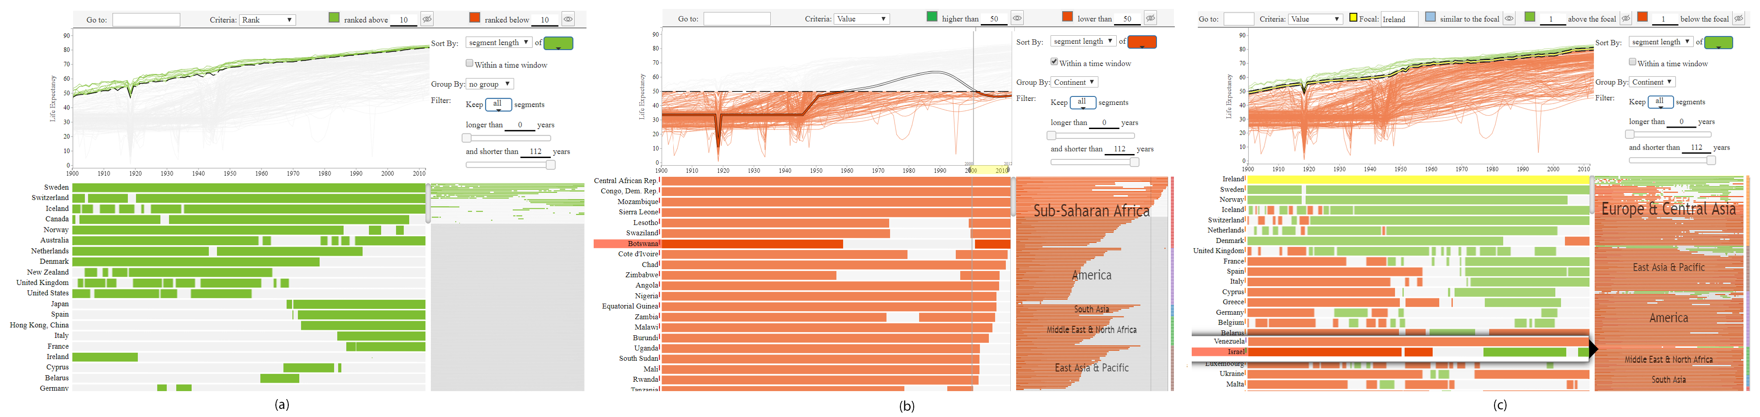Click longer than slider handle in panel (b)
The width and height of the screenshot is (1760, 417).
point(1051,135)
